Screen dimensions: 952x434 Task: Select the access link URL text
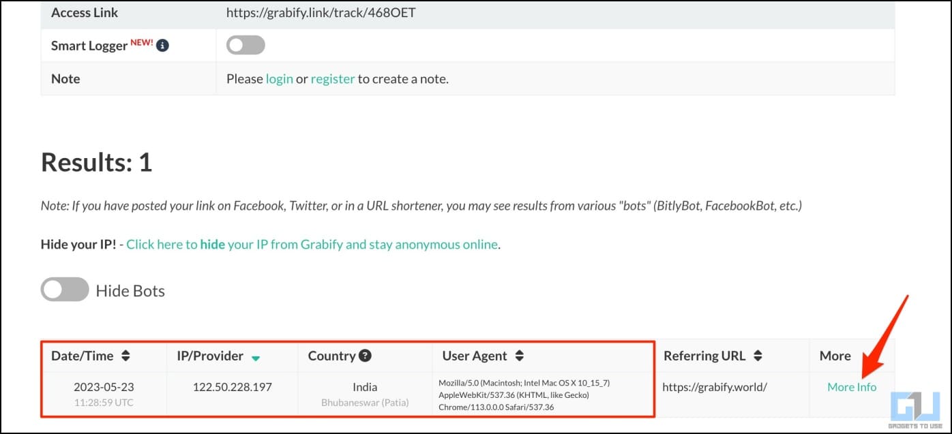pyautogui.click(x=321, y=12)
